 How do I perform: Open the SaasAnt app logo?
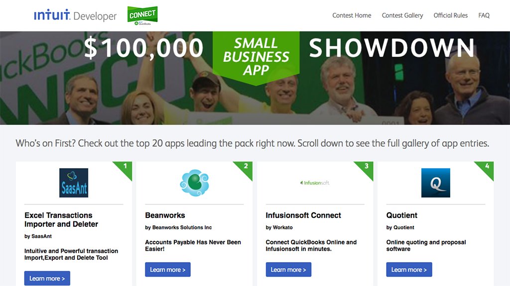[x=74, y=183]
